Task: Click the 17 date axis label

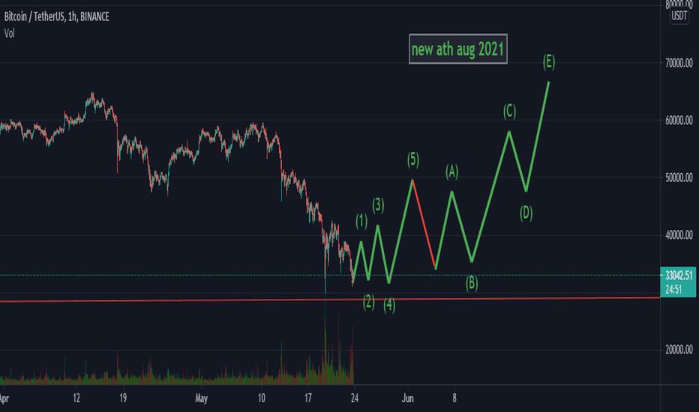Action: 307,399
